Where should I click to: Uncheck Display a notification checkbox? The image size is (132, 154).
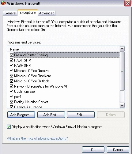pyautogui.click(x=9, y=127)
